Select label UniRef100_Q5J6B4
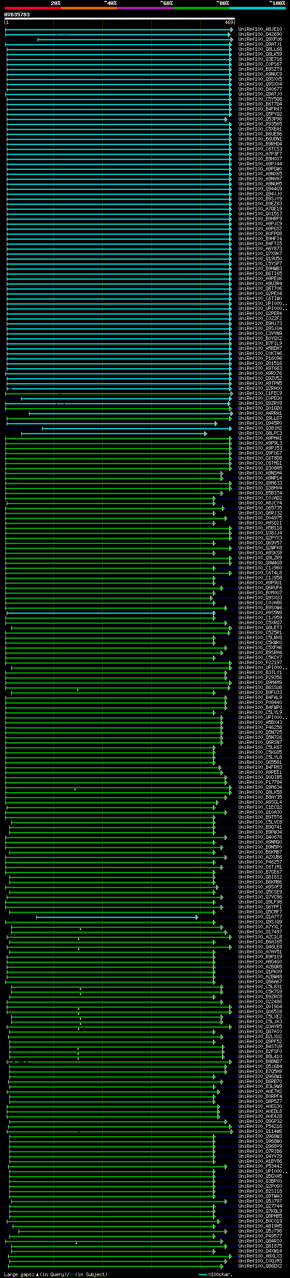This screenshot has width=290, height=1278. 260,1067
